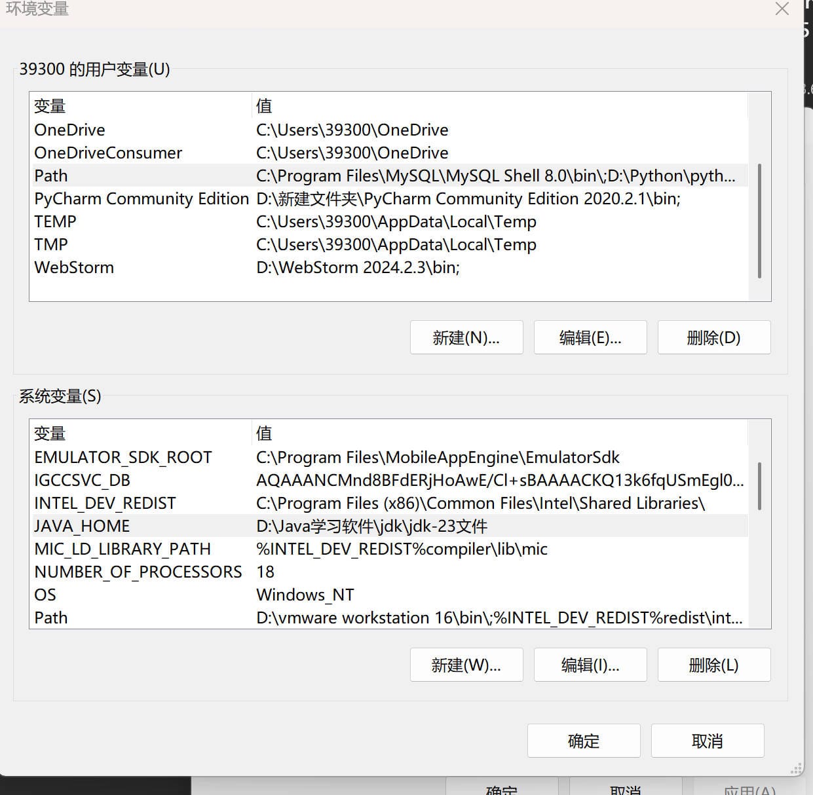Viewport: 813px width, 795px height.
Task: Close the environment variables dialog
Action: pos(782,9)
